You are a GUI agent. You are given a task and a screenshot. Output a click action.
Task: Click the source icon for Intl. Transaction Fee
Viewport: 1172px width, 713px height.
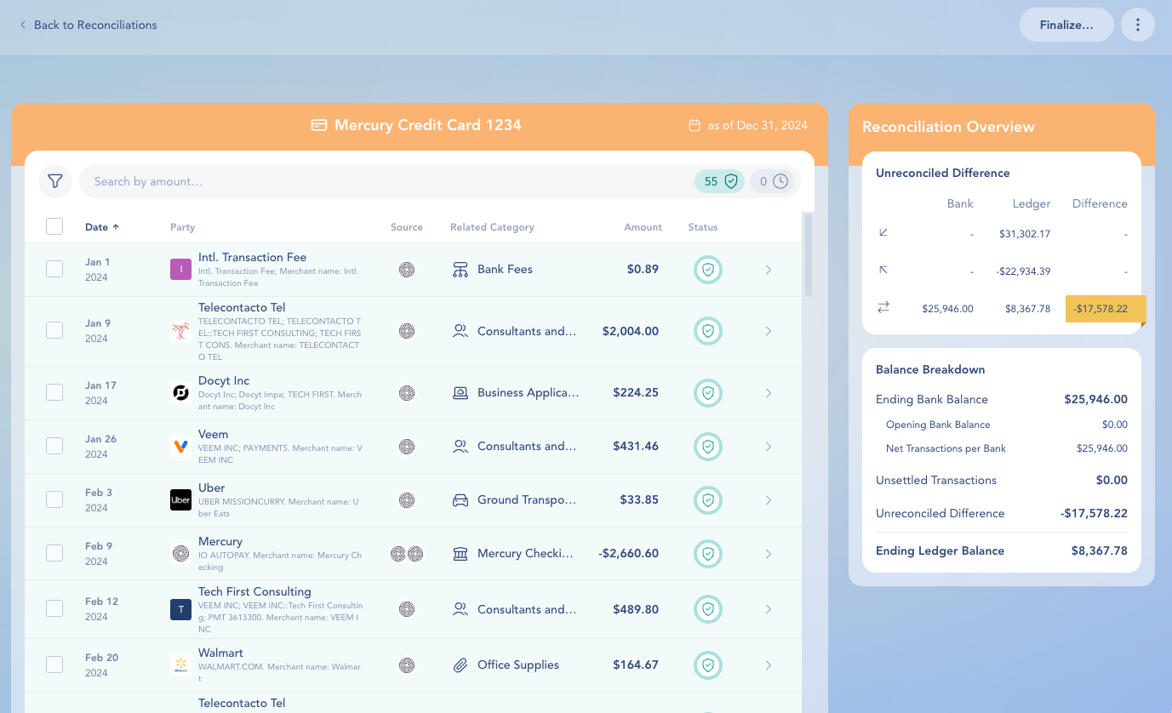(407, 270)
